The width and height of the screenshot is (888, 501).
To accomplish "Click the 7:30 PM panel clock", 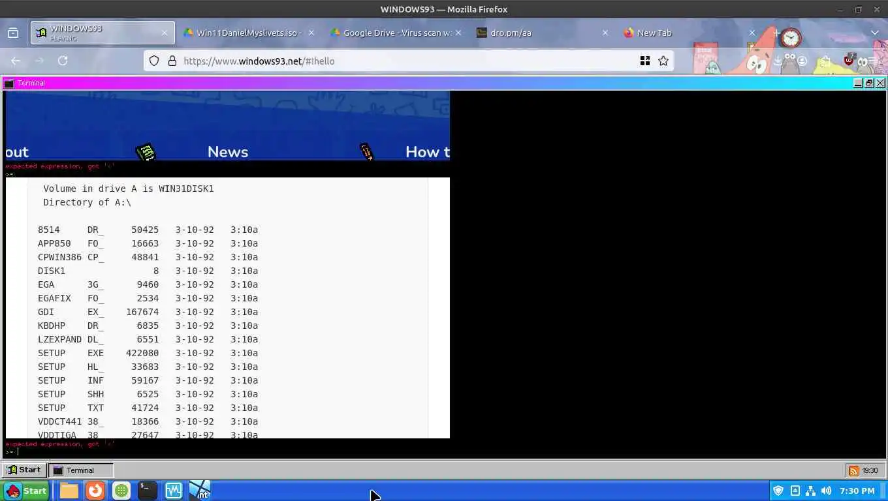I will (x=857, y=491).
